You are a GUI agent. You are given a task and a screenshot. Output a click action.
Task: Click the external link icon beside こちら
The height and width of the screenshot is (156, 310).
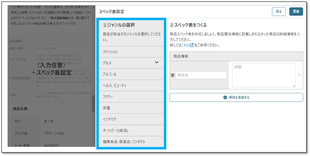coord(191,45)
